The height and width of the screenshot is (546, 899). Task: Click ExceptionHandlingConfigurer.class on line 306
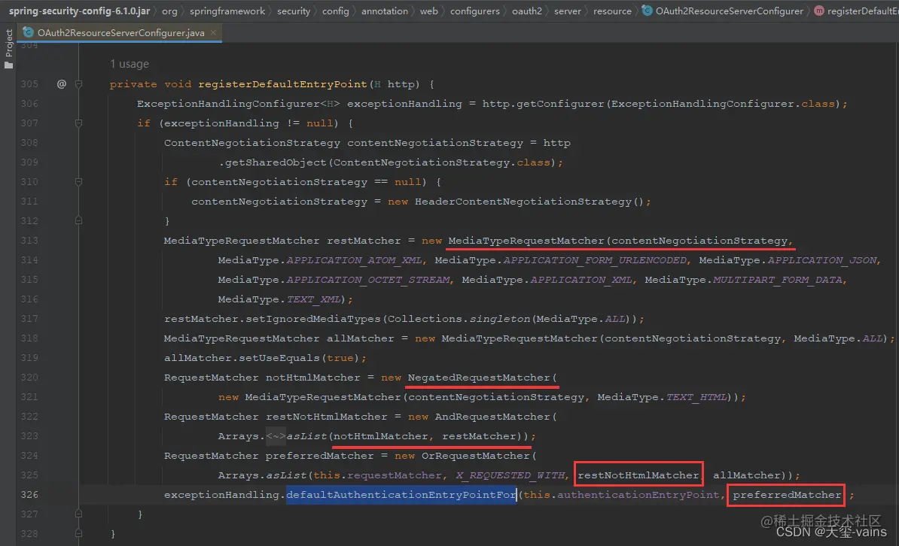pos(723,104)
